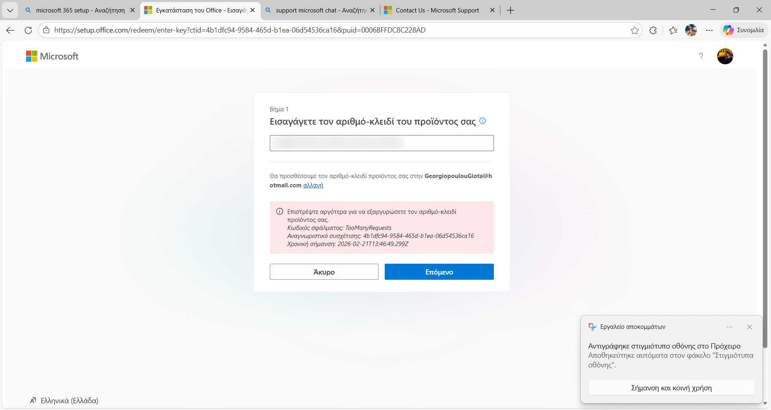Select the timestamp 2026-02-21T13:46:49.299Z text
The height and width of the screenshot is (410, 771).
[x=373, y=244]
